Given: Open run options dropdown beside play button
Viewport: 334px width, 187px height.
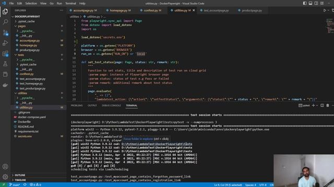Looking at the screenshot, I should point(328,10).
